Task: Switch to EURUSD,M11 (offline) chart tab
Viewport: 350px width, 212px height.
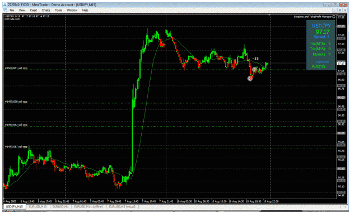Action: [88, 206]
